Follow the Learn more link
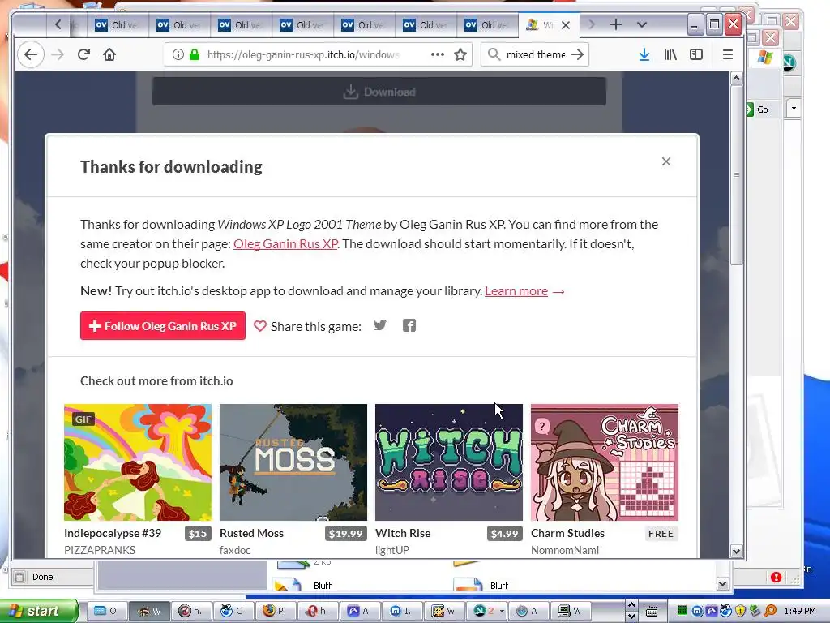Screen dimensions: 830x623 pyautogui.click(x=516, y=291)
